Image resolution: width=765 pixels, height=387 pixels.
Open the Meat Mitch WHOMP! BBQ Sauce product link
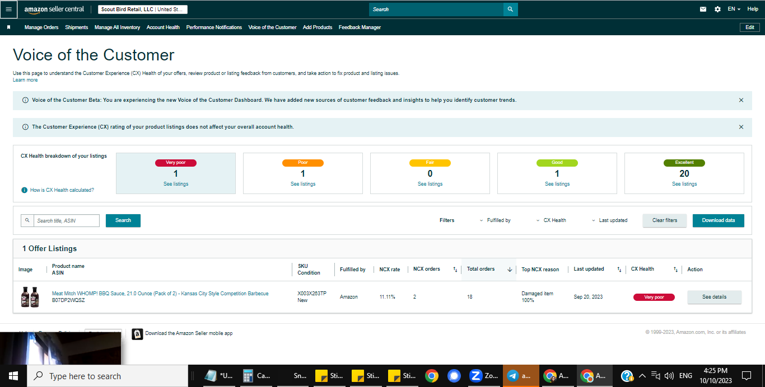[160, 294]
